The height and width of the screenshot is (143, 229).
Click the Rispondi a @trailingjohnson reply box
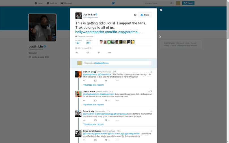pyautogui.click(x=117, y=63)
